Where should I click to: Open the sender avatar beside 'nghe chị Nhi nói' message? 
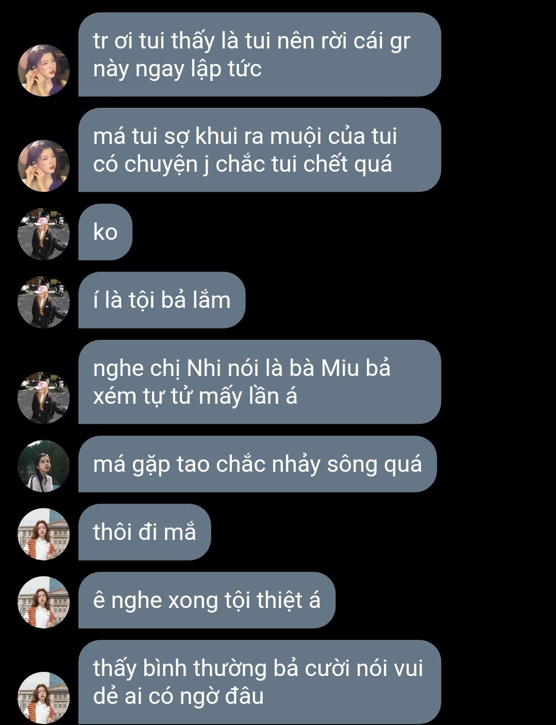[x=44, y=398]
